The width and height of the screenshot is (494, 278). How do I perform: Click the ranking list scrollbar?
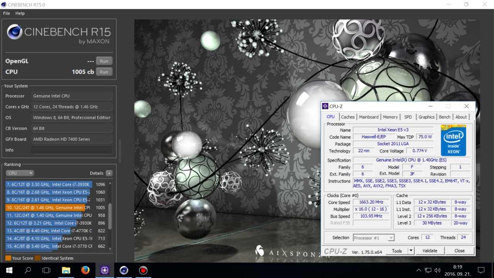pyautogui.click(x=110, y=216)
